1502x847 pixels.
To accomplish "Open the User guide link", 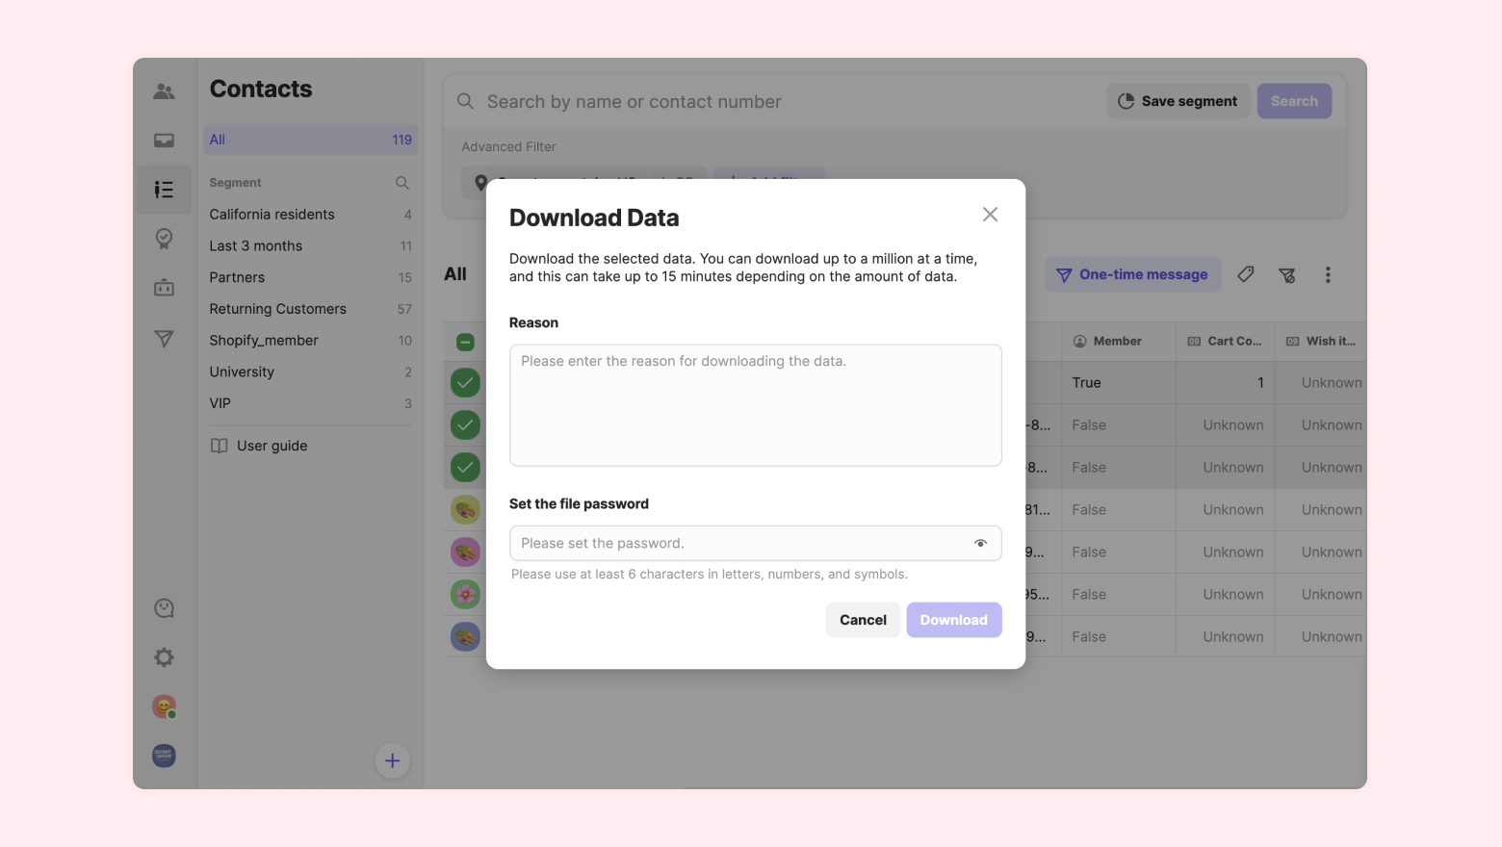I will (x=272, y=446).
